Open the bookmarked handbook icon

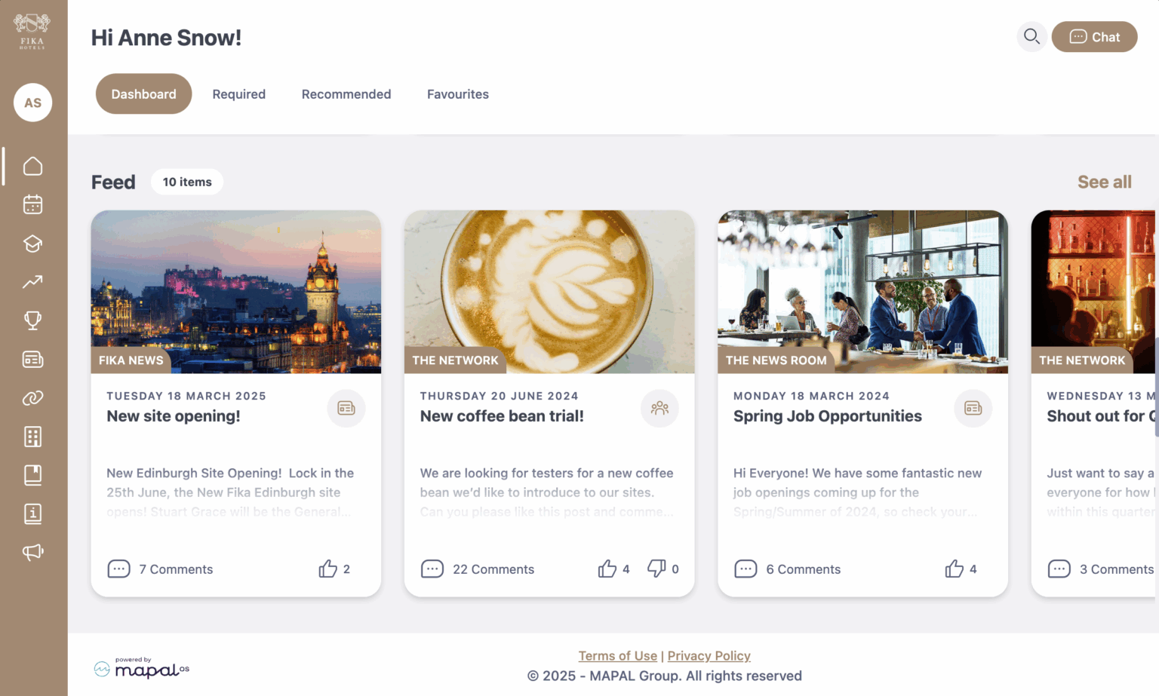click(32, 475)
